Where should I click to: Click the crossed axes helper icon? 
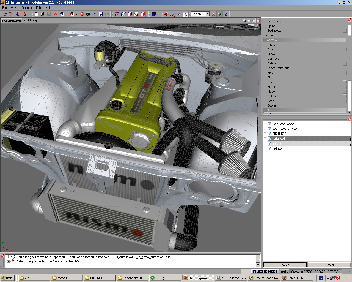pyautogui.click(x=179, y=14)
